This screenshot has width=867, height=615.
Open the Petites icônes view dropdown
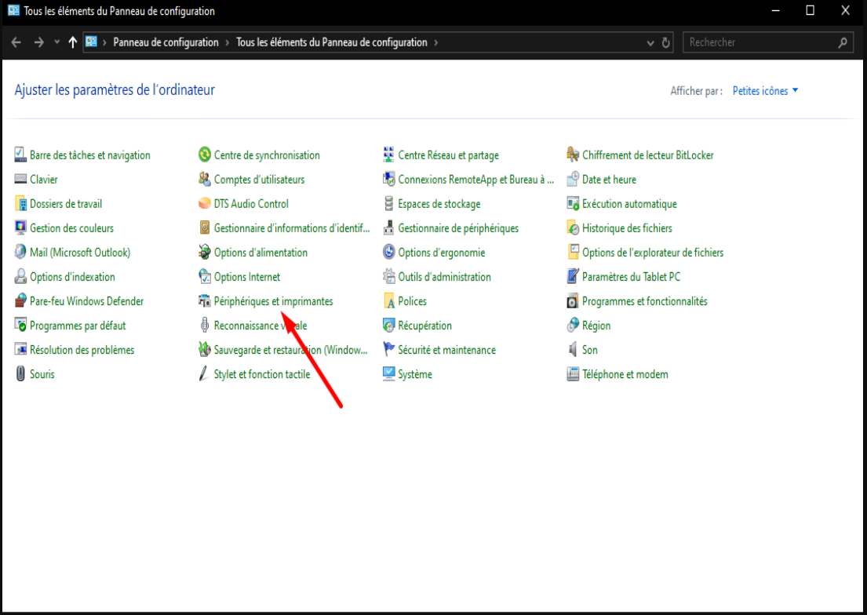click(765, 91)
